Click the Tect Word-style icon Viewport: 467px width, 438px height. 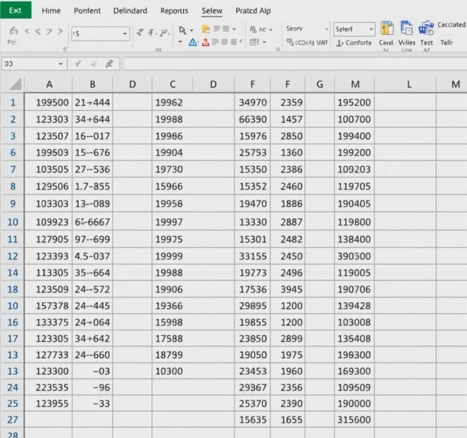coord(426,29)
